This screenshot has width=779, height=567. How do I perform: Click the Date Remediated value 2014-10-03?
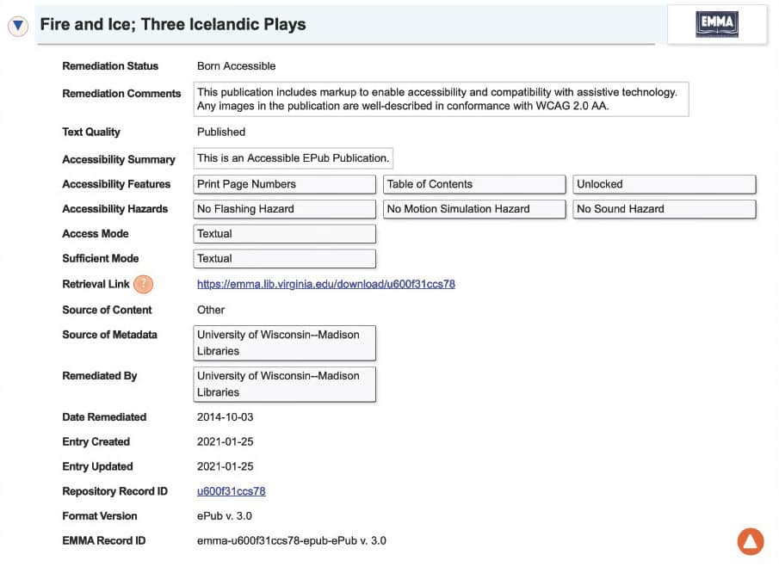[x=226, y=417]
